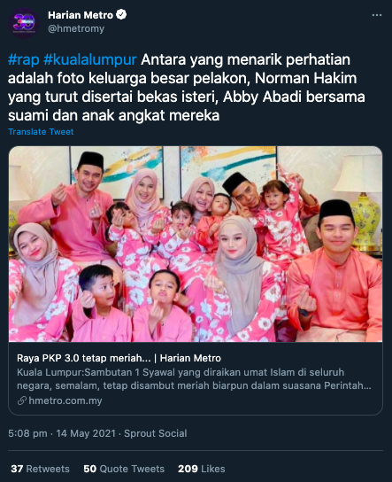Click the link icon beside hmetro.com.my
392x482 pixels.
[x=22, y=400]
